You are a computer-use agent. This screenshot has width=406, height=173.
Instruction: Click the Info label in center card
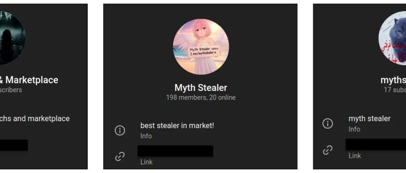pos(146,136)
